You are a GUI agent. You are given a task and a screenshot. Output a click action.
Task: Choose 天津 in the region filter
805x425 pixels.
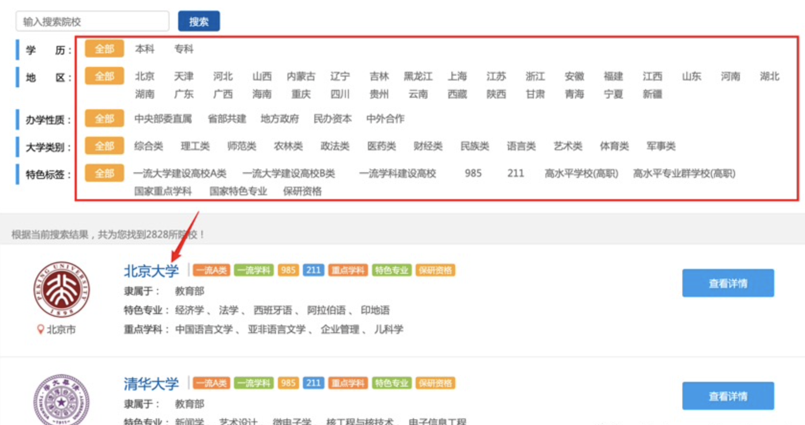(184, 76)
